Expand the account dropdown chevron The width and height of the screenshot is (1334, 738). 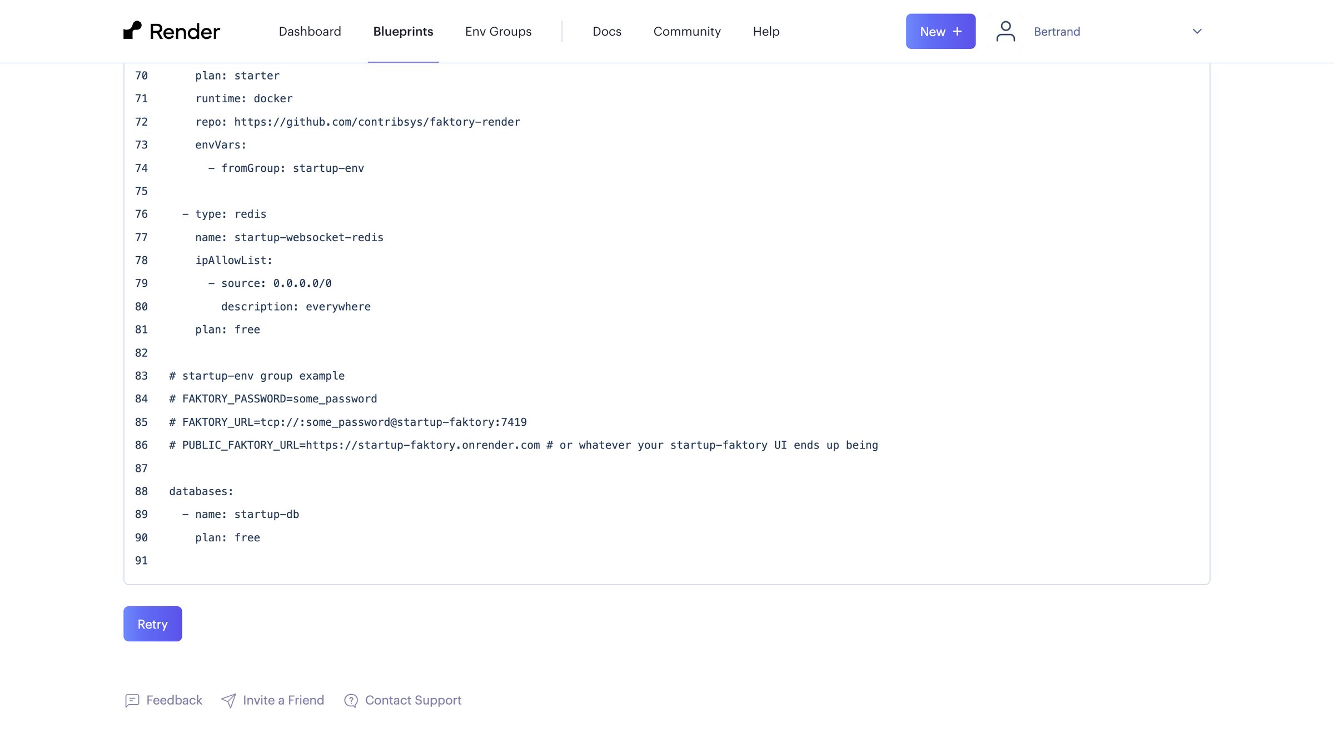pyautogui.click(x=1197, y=31)
